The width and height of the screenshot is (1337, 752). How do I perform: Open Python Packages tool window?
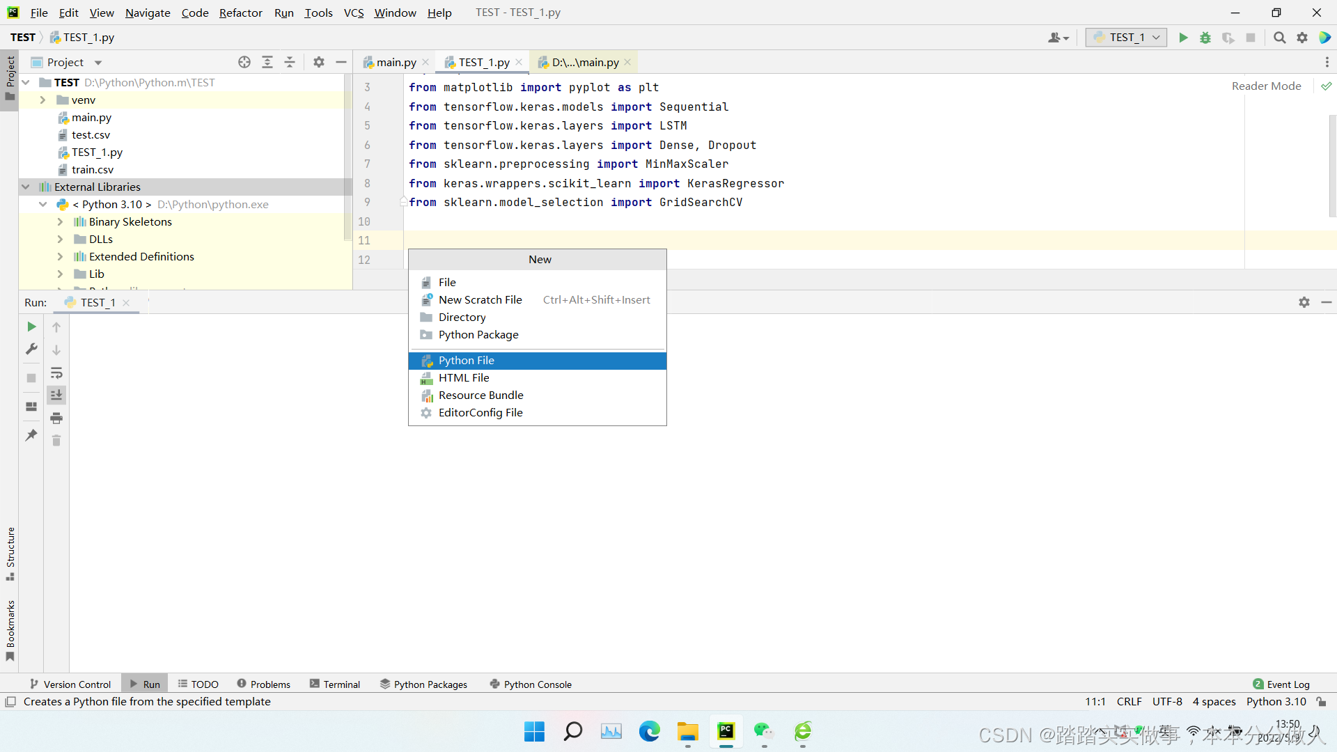423,684
